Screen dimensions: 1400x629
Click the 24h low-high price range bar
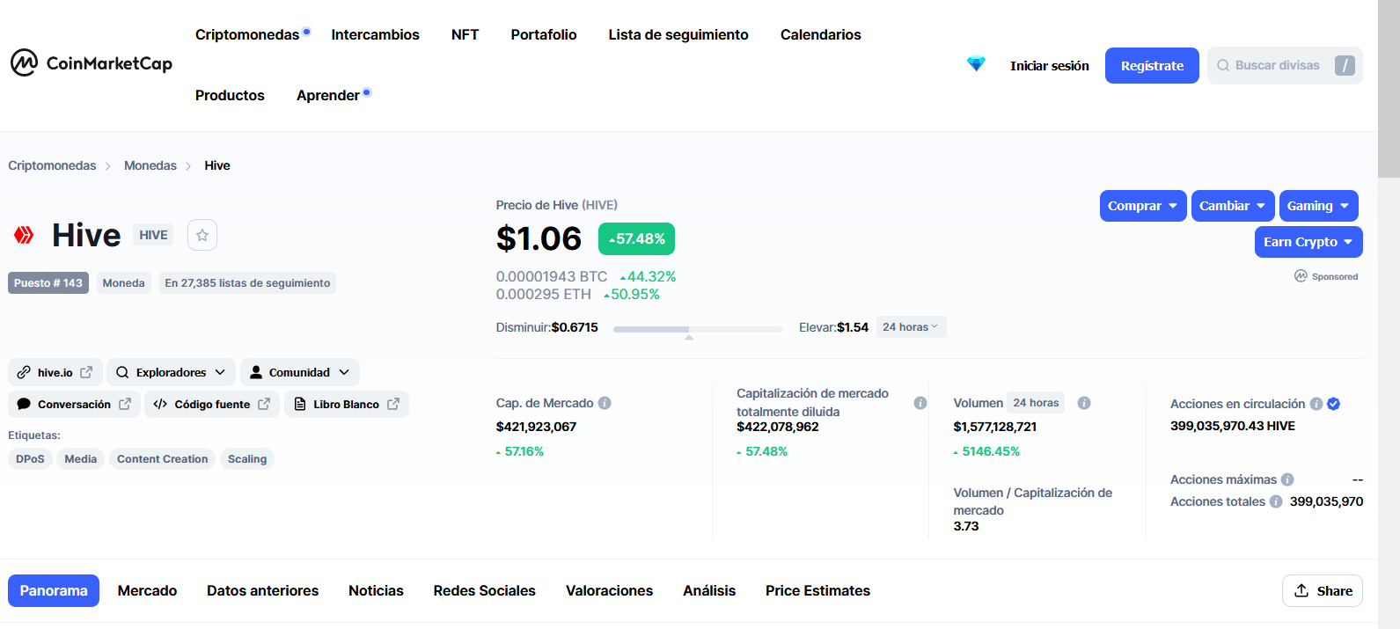coord(698,329)
